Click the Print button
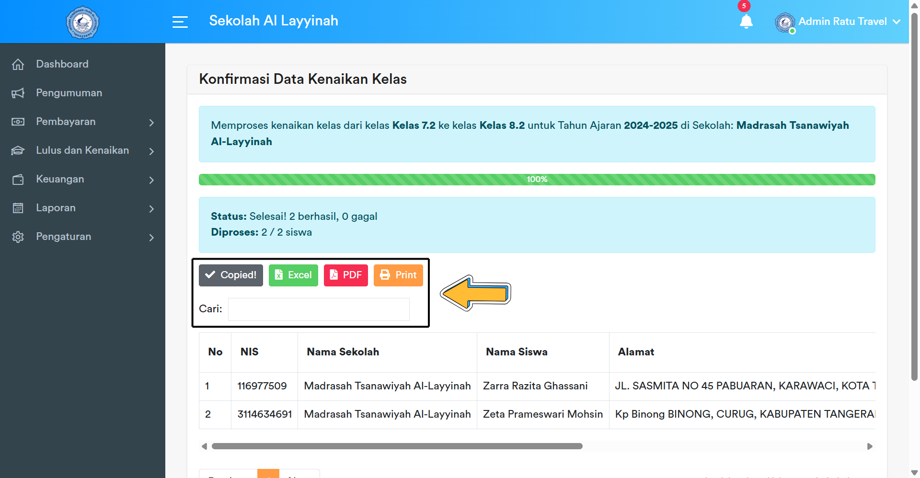 click(x=398, y=275)
